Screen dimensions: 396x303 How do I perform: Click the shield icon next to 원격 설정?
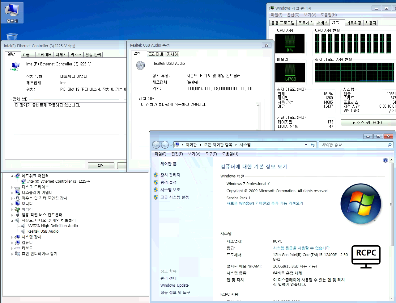click(156, 182)
